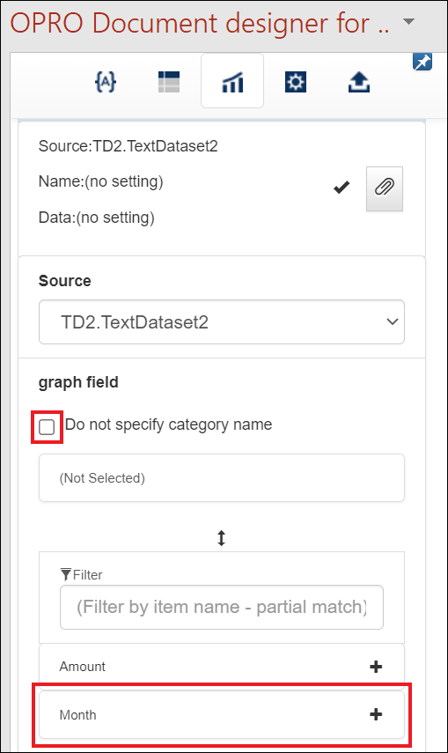Viewport: 448px width, 753px height.
Task: Click the up-down swap arrow icon
Action: tap(221, 538)
